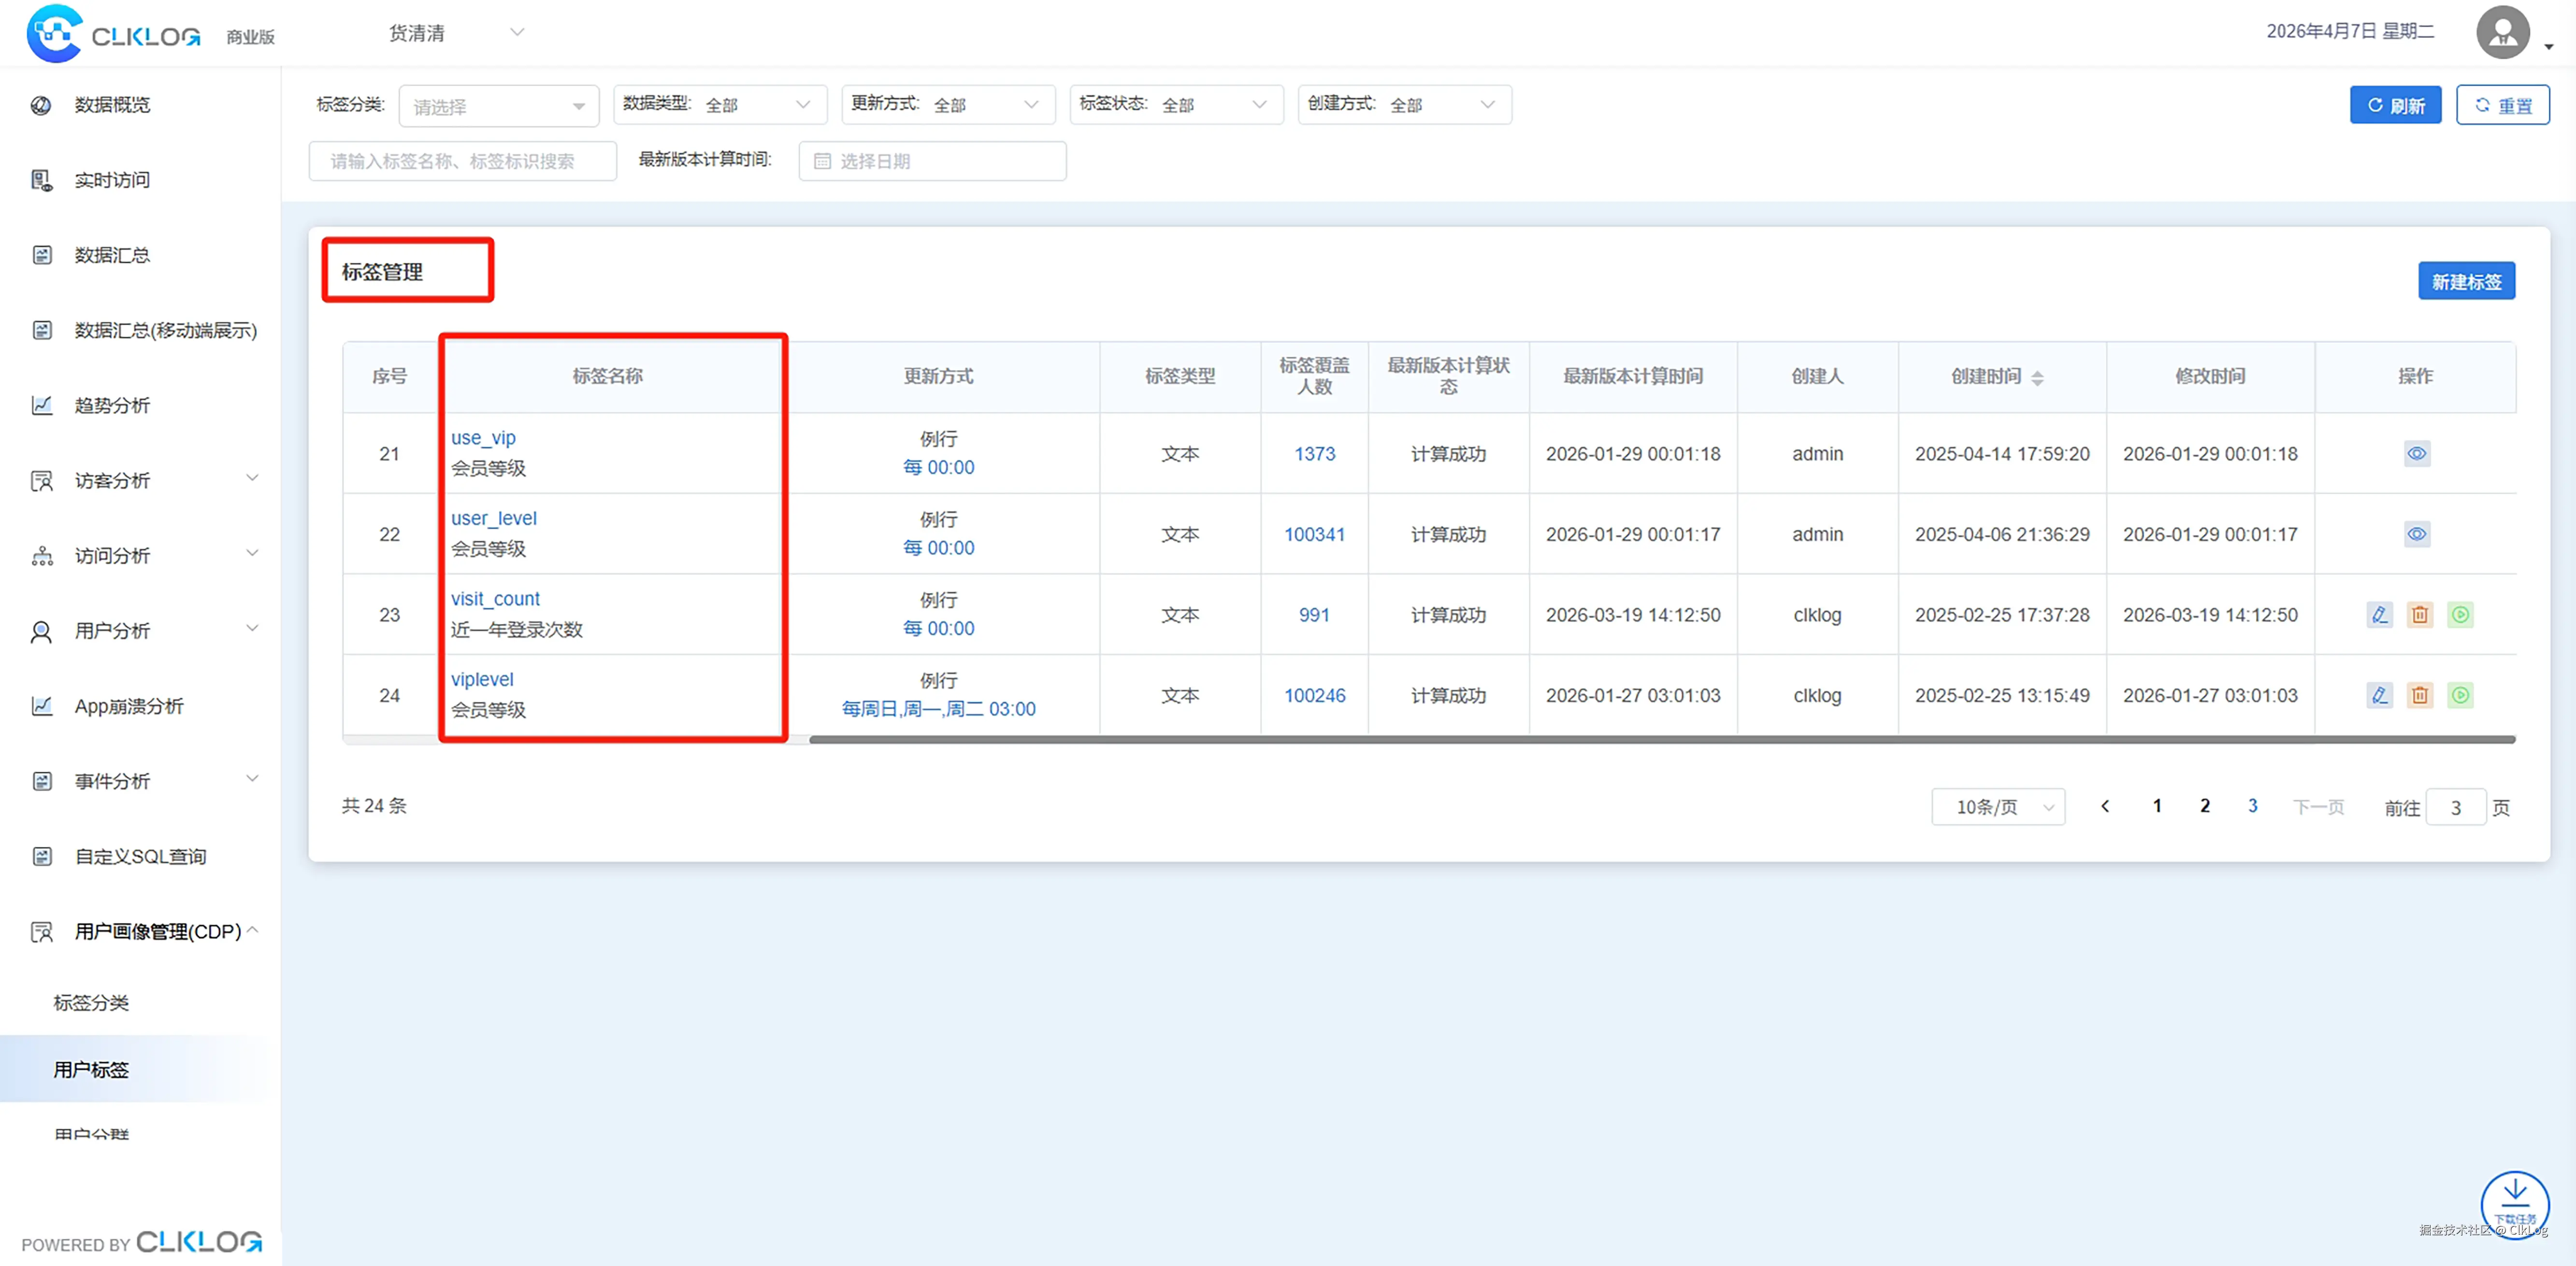Go to 趋势分析 in the sidebar

pos(112,405)
